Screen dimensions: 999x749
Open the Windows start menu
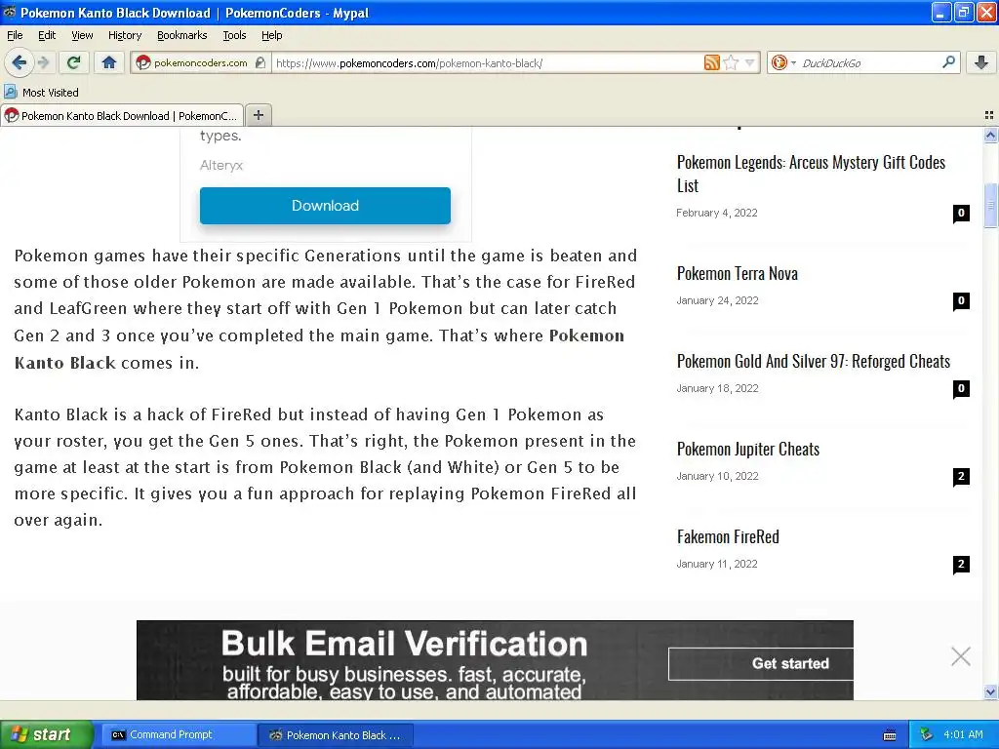tap(47, 734)
